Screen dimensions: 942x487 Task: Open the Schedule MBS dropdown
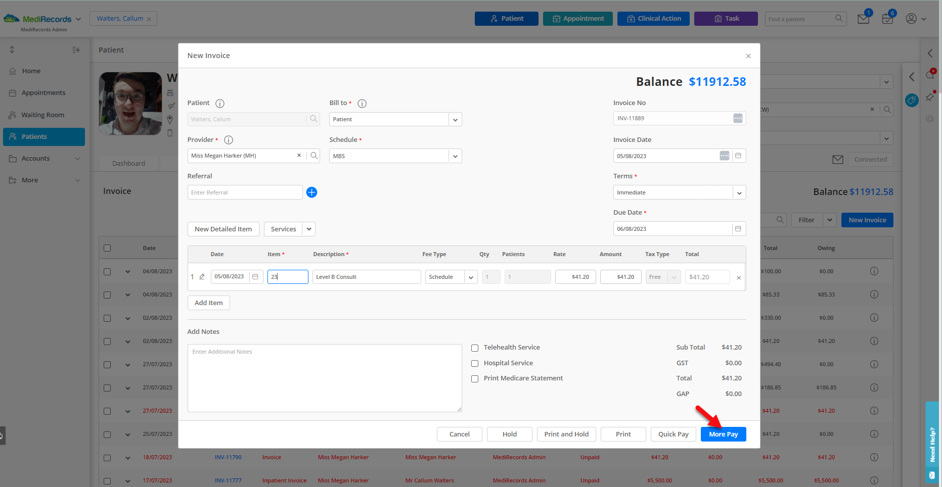pyautogui.click(x=455, y=156)
